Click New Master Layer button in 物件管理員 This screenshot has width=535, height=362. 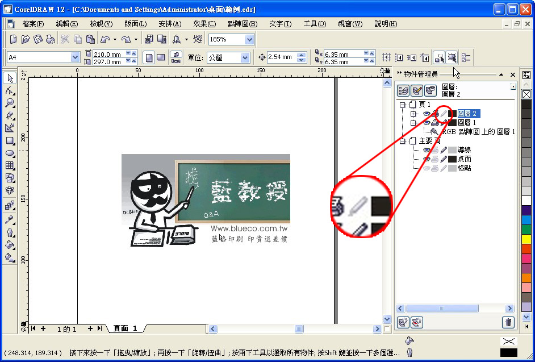point(417,322)
